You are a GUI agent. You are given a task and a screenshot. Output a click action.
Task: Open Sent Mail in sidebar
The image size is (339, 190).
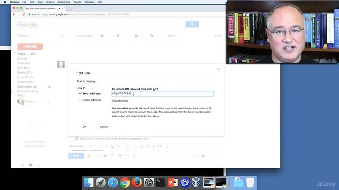point(23,68)
